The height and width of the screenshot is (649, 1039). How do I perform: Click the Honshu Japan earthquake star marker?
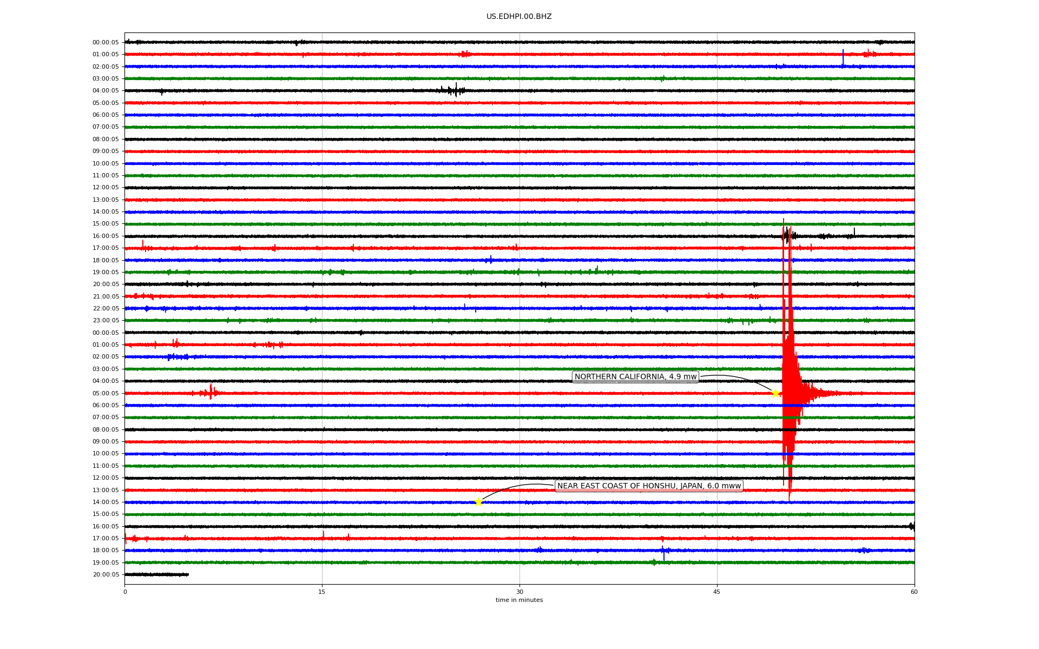(478, 502)
